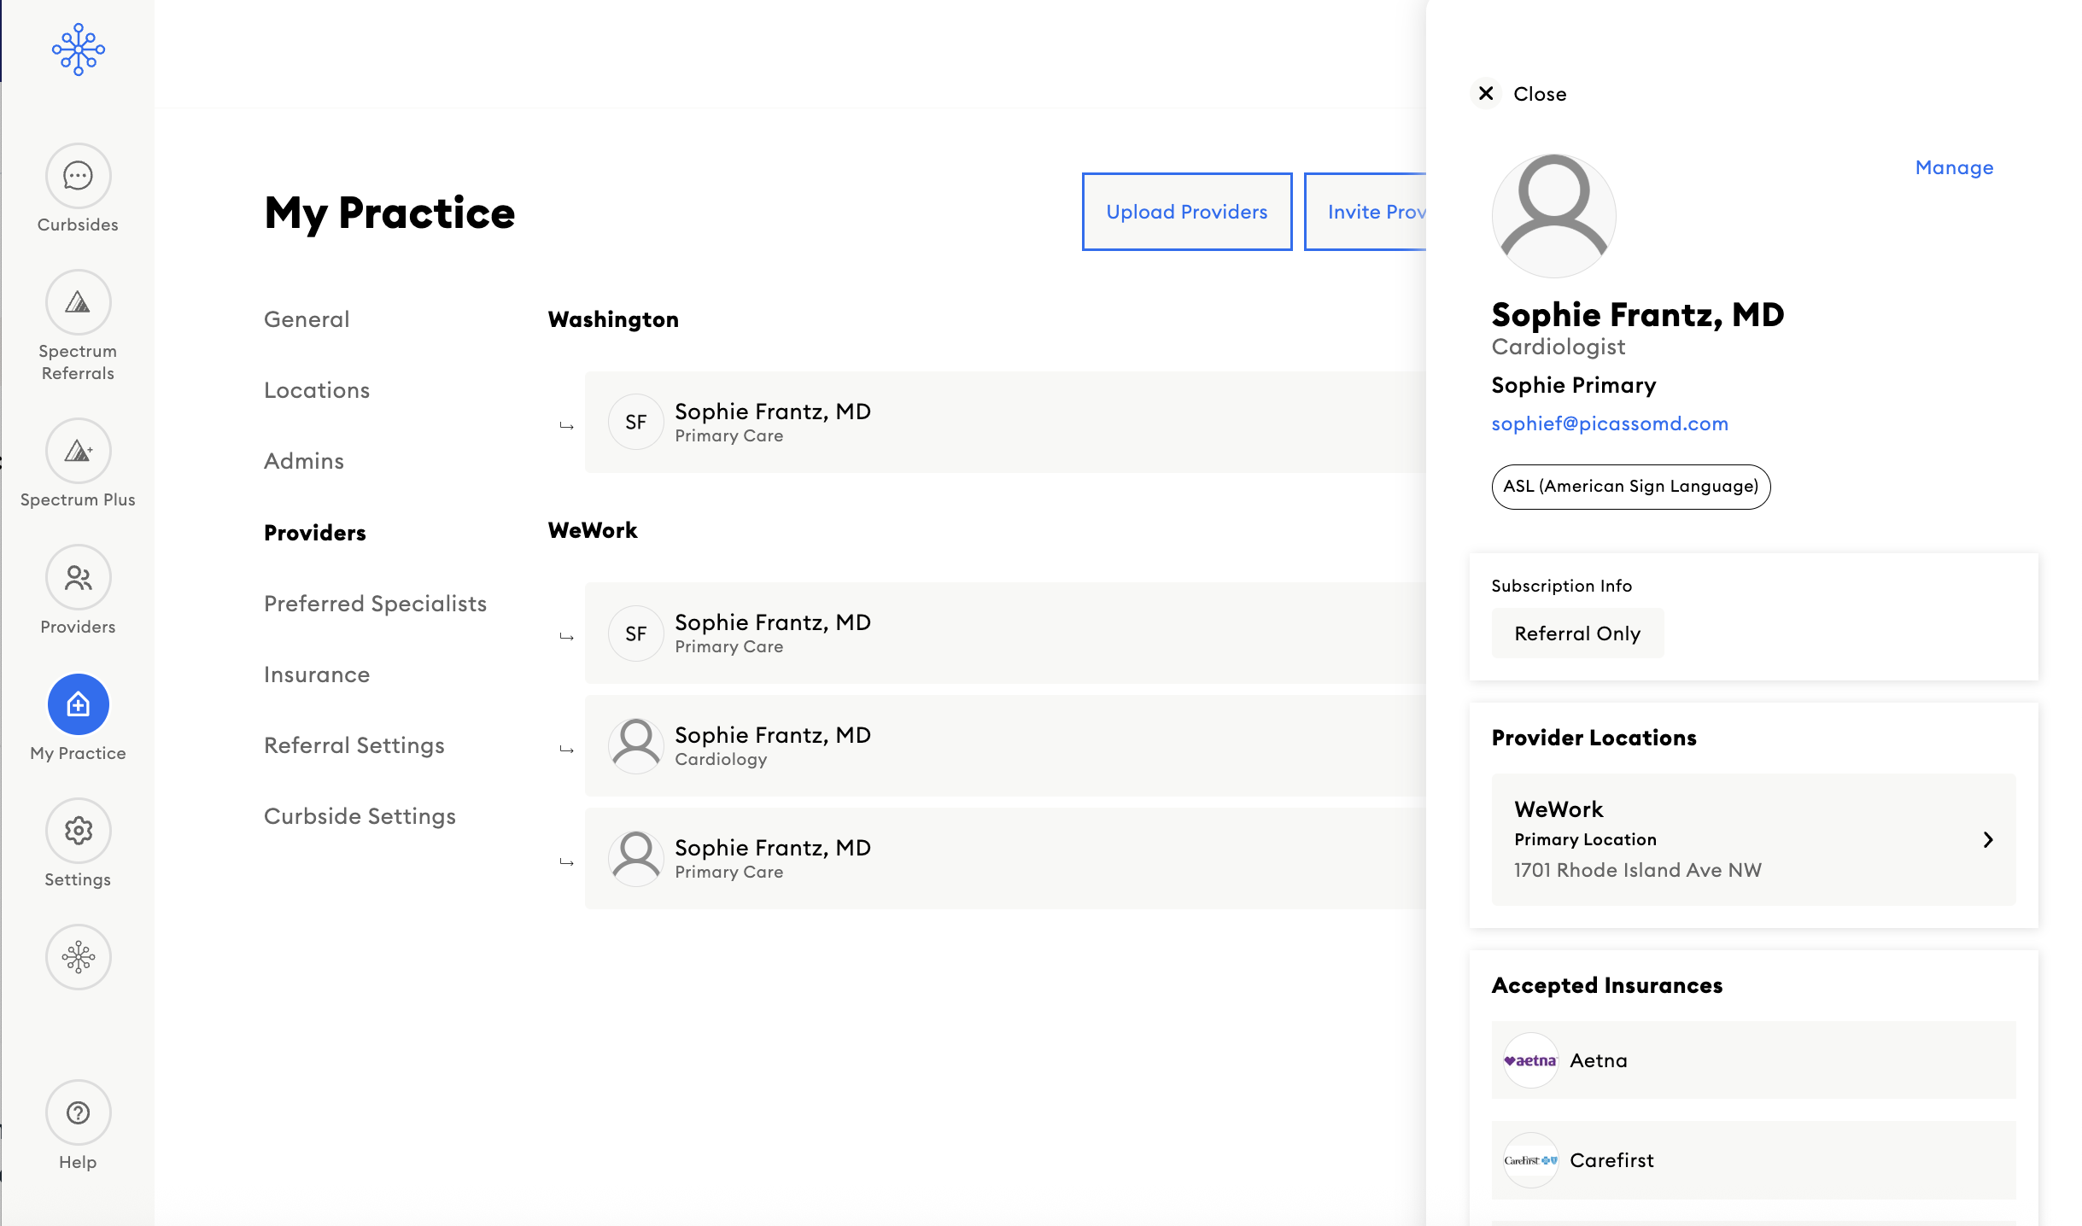Open Curbsides from the sidebar
This screenshot has height=1226, width=2082.
click(x=78, y=176)
